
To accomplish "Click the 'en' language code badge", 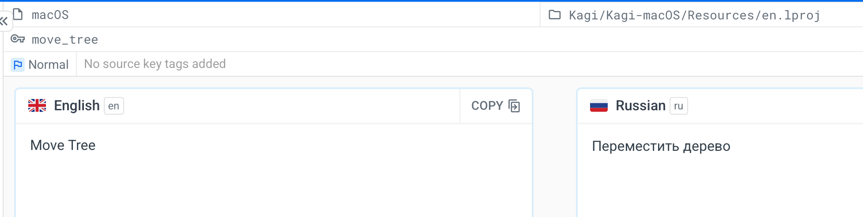I will pos(114,106).
